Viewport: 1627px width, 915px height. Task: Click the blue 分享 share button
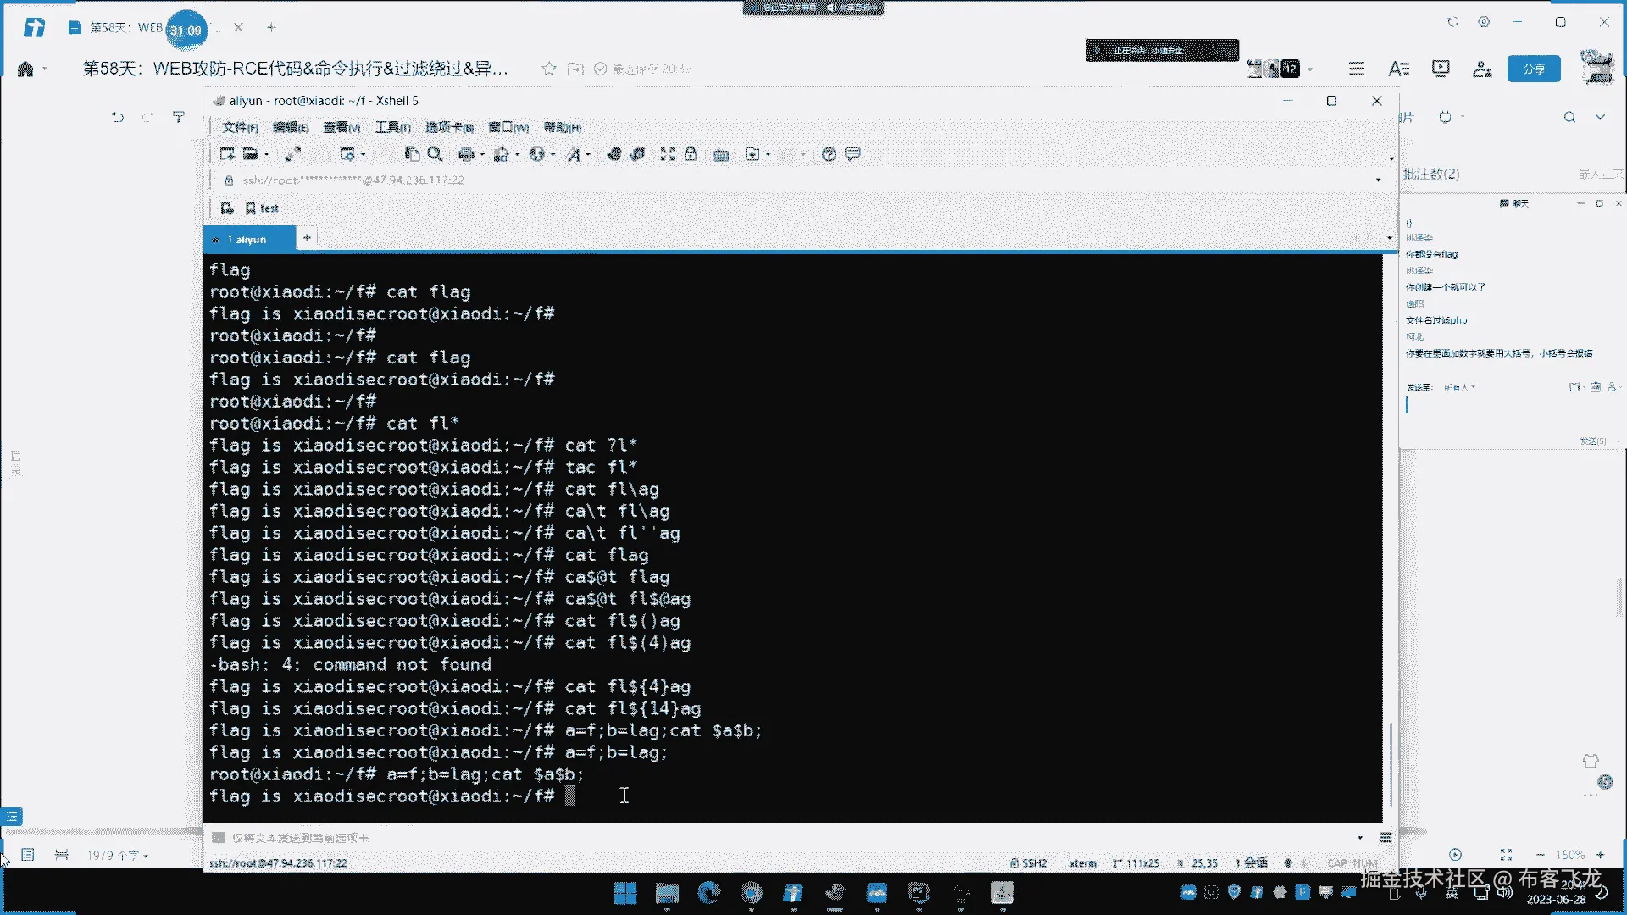click(1534, 69)
